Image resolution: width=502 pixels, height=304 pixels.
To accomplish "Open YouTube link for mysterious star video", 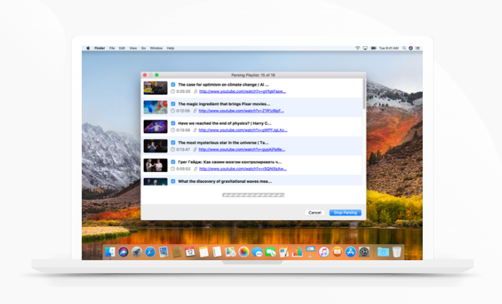I will [x=241, y=149].
